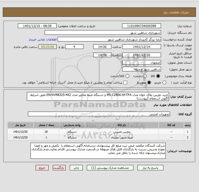The height and width of the screenshot is (192, 199).
Task: Click the بازگشت back button
Action: pyautogui.click(x=59, y=168)
